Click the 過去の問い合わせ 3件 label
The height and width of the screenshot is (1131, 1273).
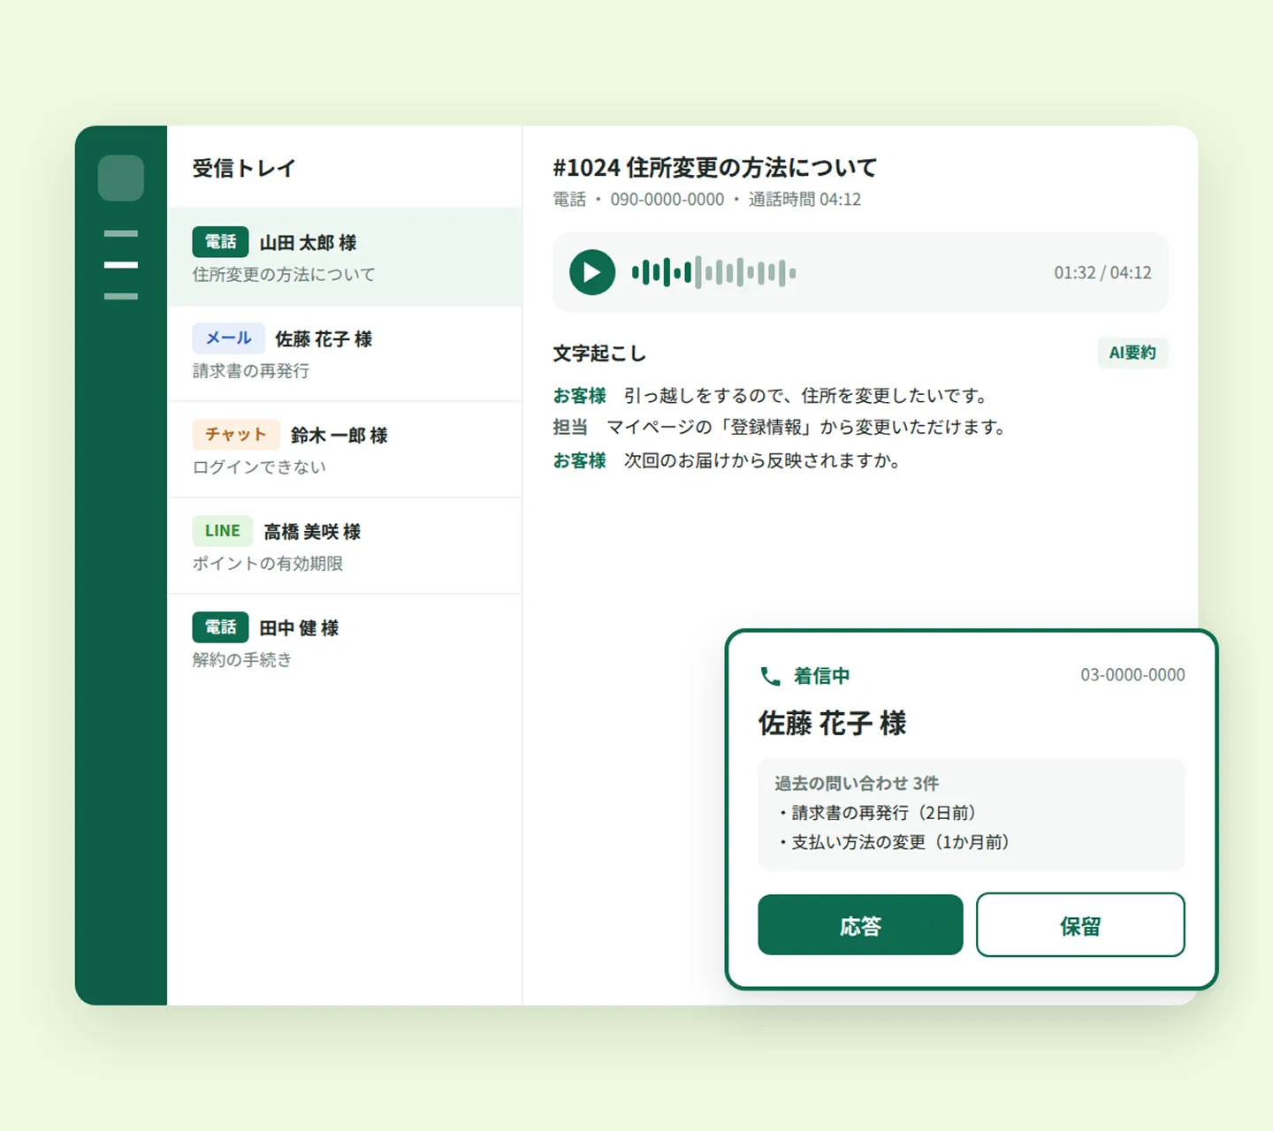tap(857, 783)
